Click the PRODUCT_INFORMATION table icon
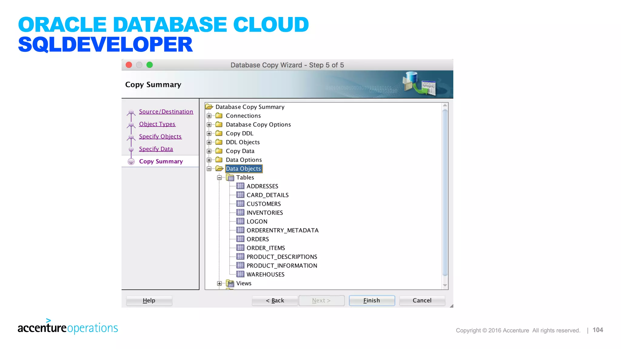The width and height of the screenshot is (621, 349). click(x=240, y=265)
